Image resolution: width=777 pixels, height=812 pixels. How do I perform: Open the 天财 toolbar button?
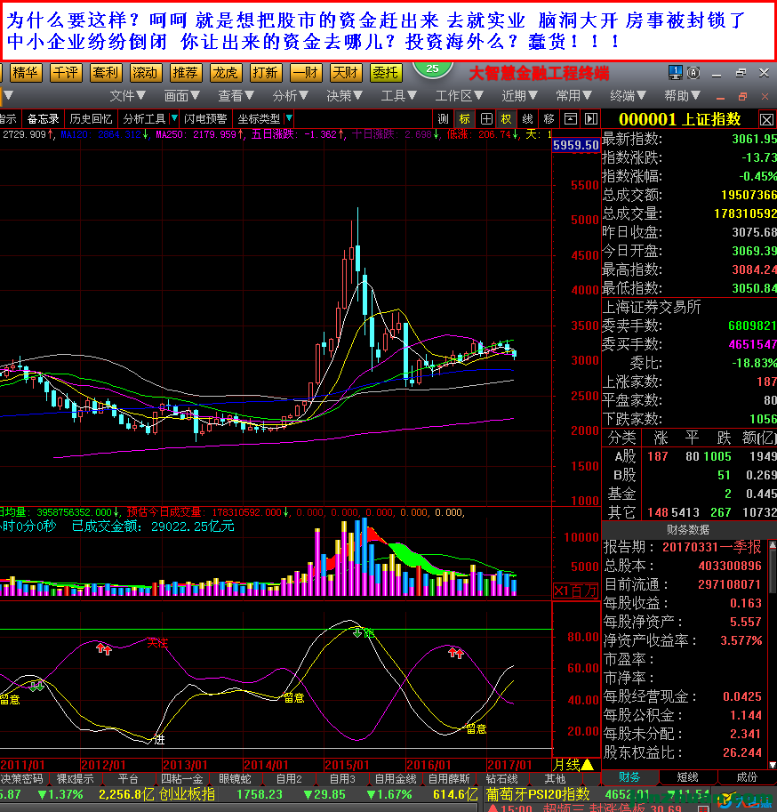pyautogui.click(x=345, y=73)
